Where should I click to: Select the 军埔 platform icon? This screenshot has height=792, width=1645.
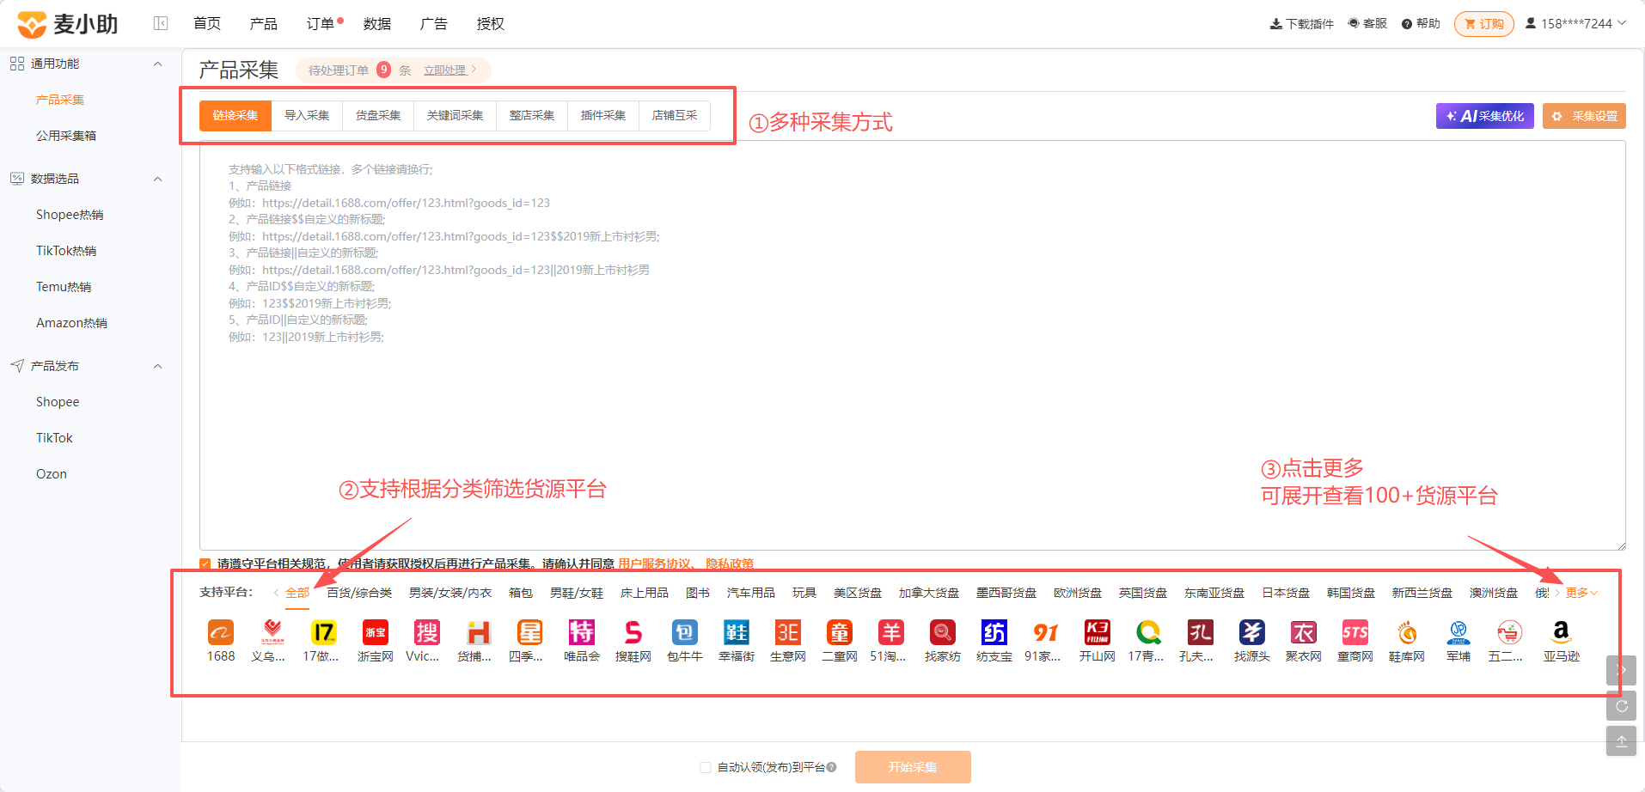pos(1458,633)
